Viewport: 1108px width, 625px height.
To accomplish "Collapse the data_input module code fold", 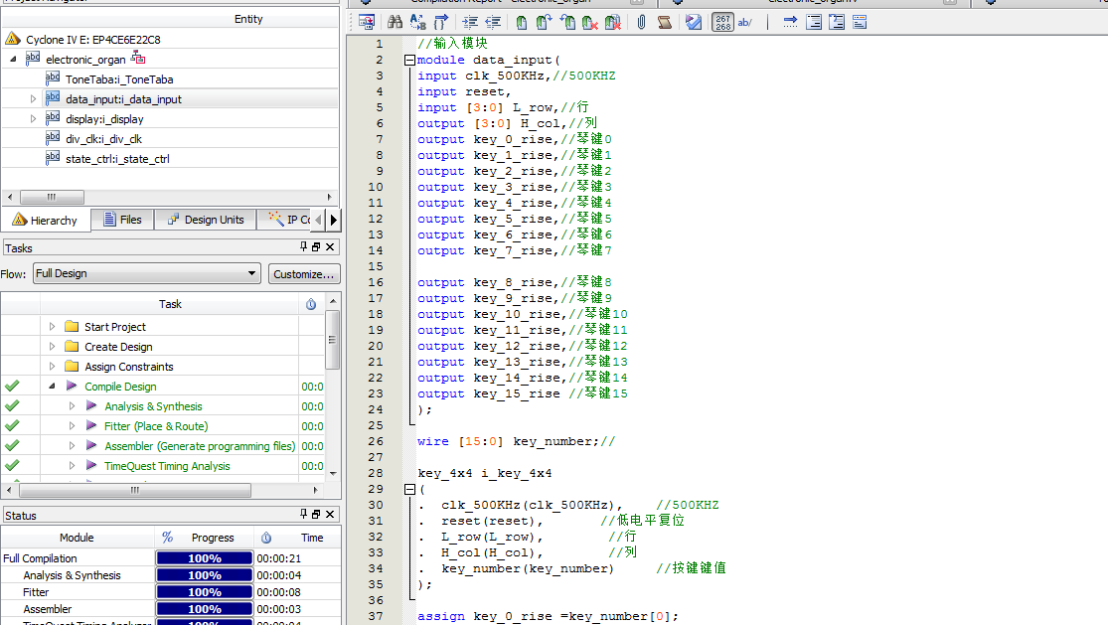I will [x=408, y=61].
